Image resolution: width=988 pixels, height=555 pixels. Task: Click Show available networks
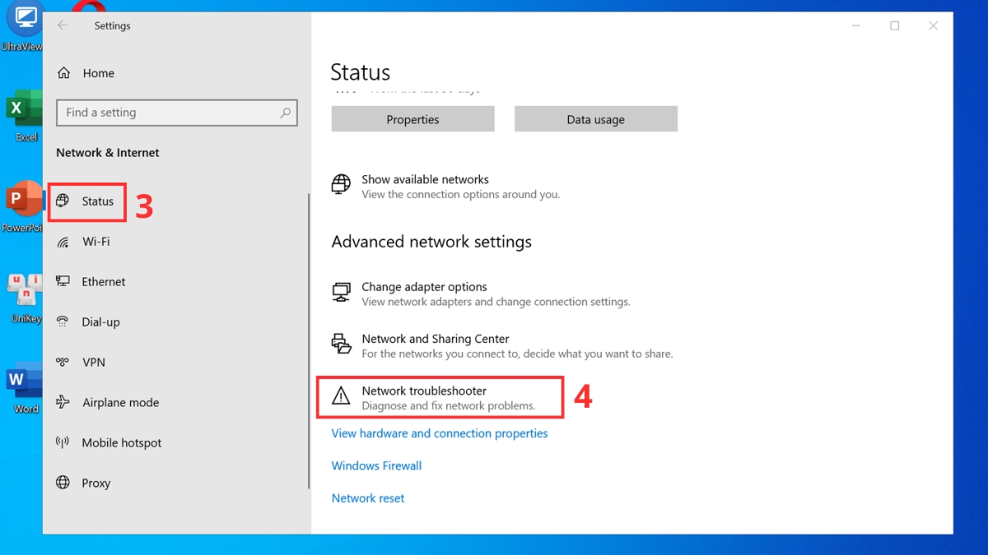pos(425,179)
